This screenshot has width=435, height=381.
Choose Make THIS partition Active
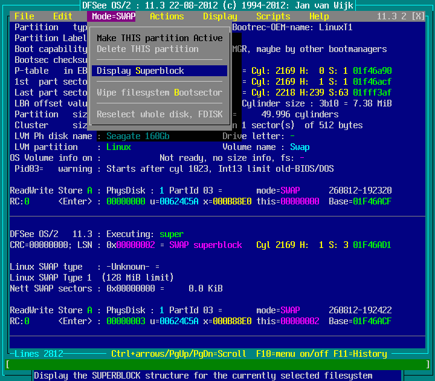[159, 38]
